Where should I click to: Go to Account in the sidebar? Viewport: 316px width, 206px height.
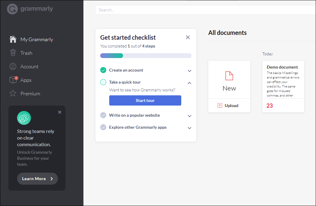(29, 67)
